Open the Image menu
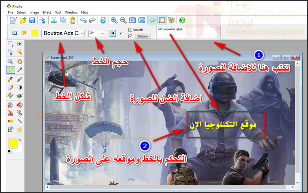Image resolution: width=308 pixels, height=193 pixels. [x=34, y=12]
